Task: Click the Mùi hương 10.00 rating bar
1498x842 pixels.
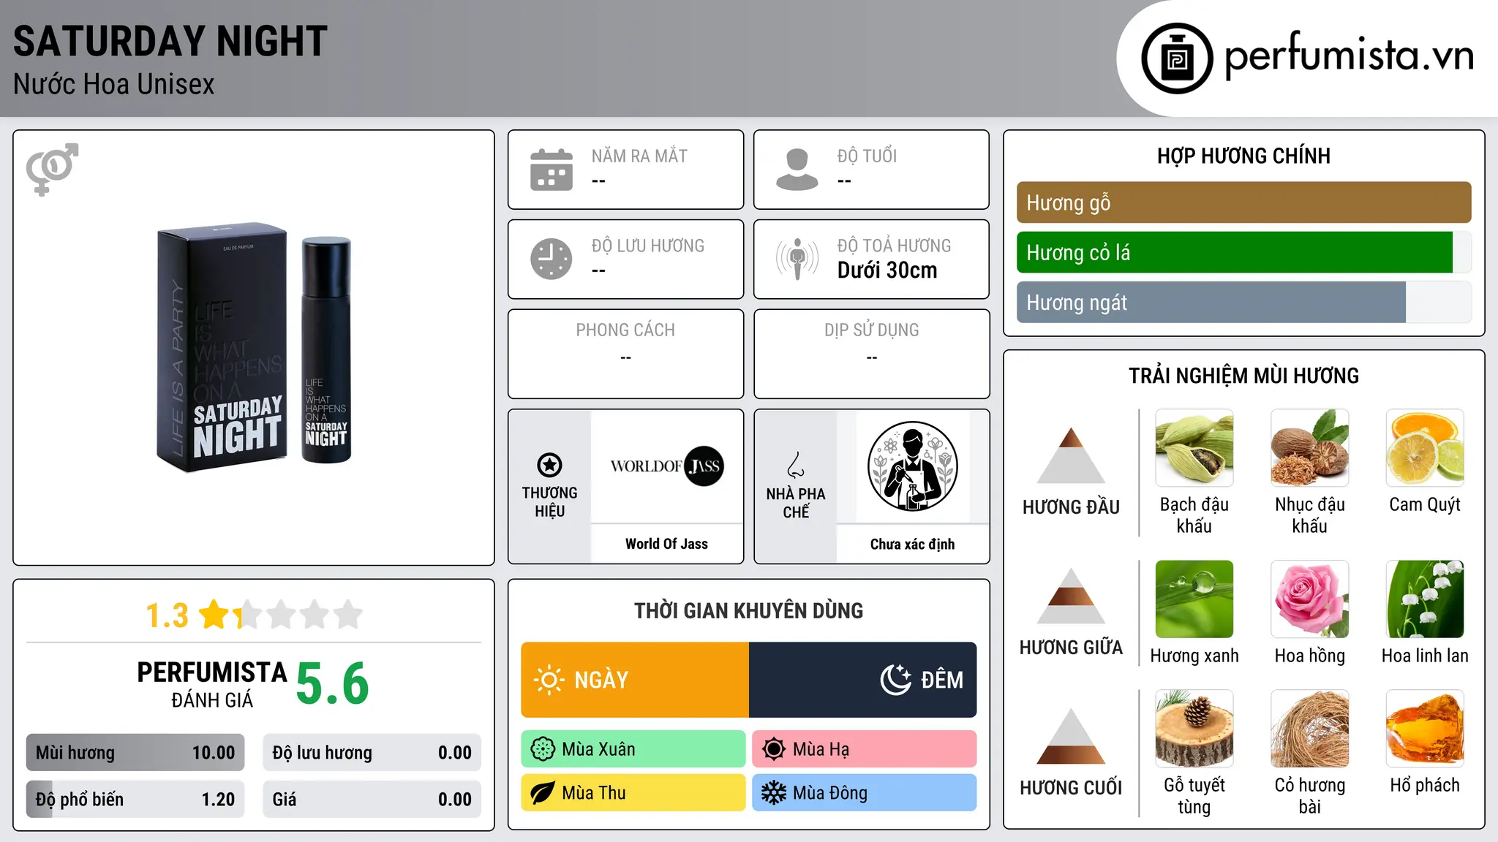Action: [135, 753]
